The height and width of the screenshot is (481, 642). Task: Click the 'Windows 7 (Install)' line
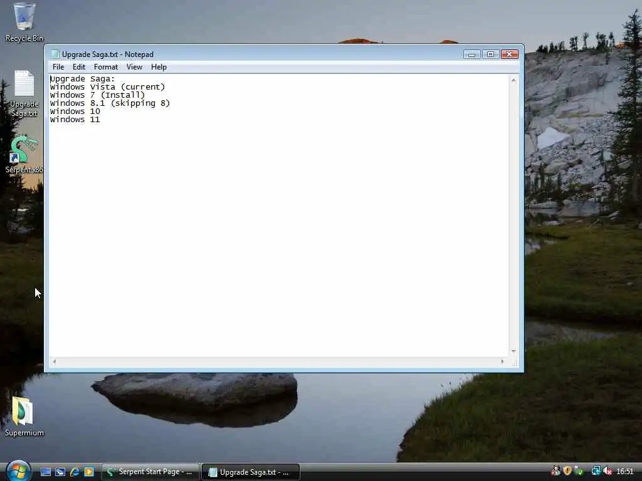[97, 95]
